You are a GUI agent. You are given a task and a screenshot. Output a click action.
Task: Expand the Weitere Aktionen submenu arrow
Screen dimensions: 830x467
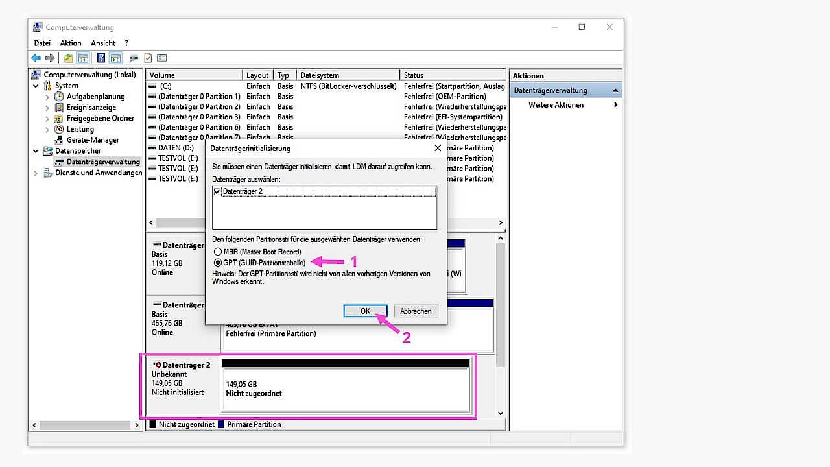click(x=615, y=105)
